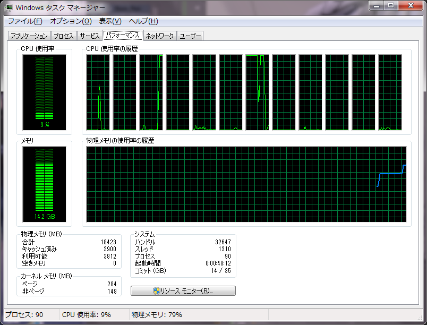Click the first CPU core history graph

pyautogui.click(x=98, y=92)
